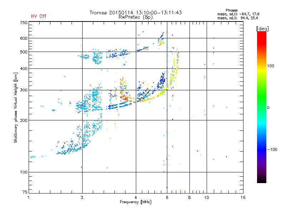Click the x-axis tick label '2'
286x215 pixels.
point(82,197)
